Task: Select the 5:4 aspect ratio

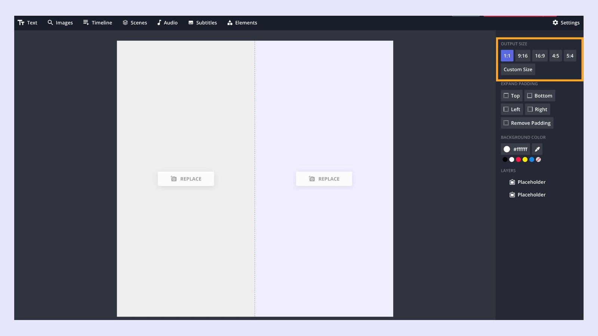Action: point(570,56)
